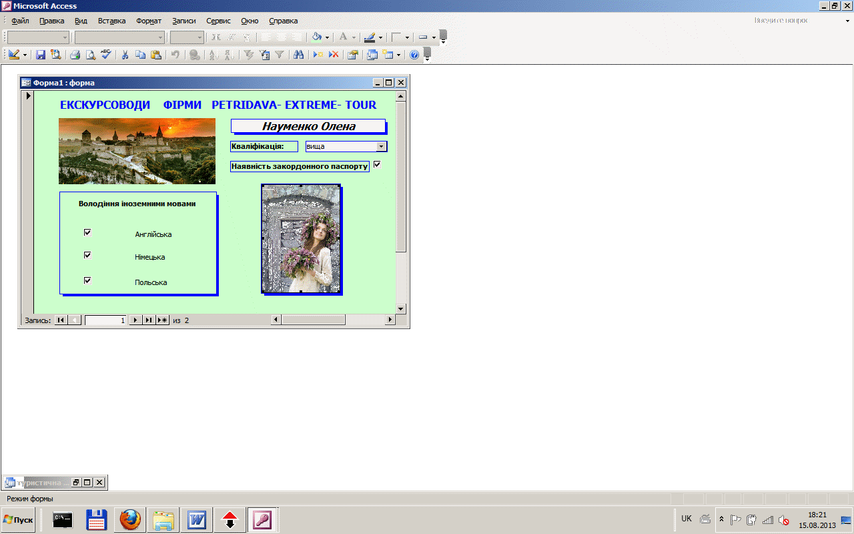The image size is (854, 534).
Task: Toggle the Німецька language checkbox
Action: click(x=87, y=255)
